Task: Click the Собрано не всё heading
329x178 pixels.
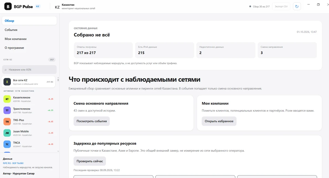Action: [x=92, y=35]
